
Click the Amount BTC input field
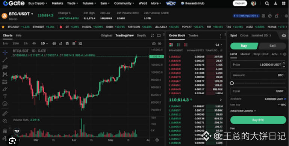258,75
